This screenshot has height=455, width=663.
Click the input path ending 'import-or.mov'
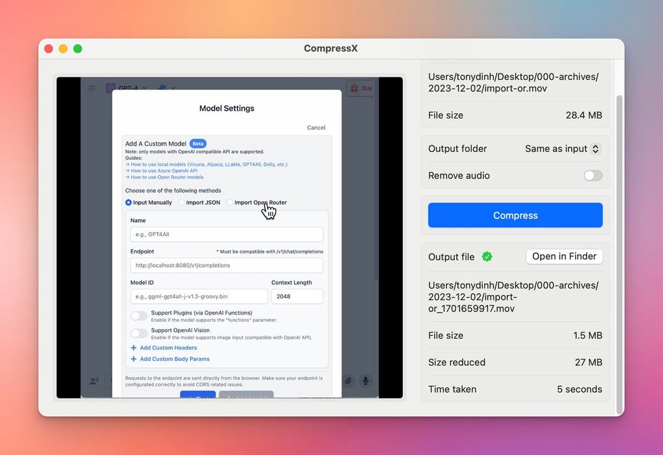click(513, 83)
